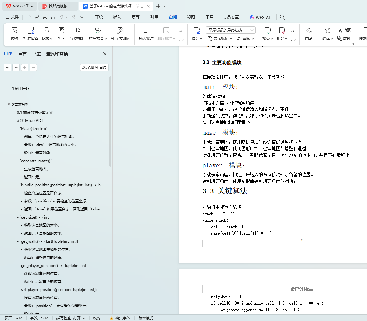
Task: Switch to the 视图 ribbon tab
Action: [191, 17]
